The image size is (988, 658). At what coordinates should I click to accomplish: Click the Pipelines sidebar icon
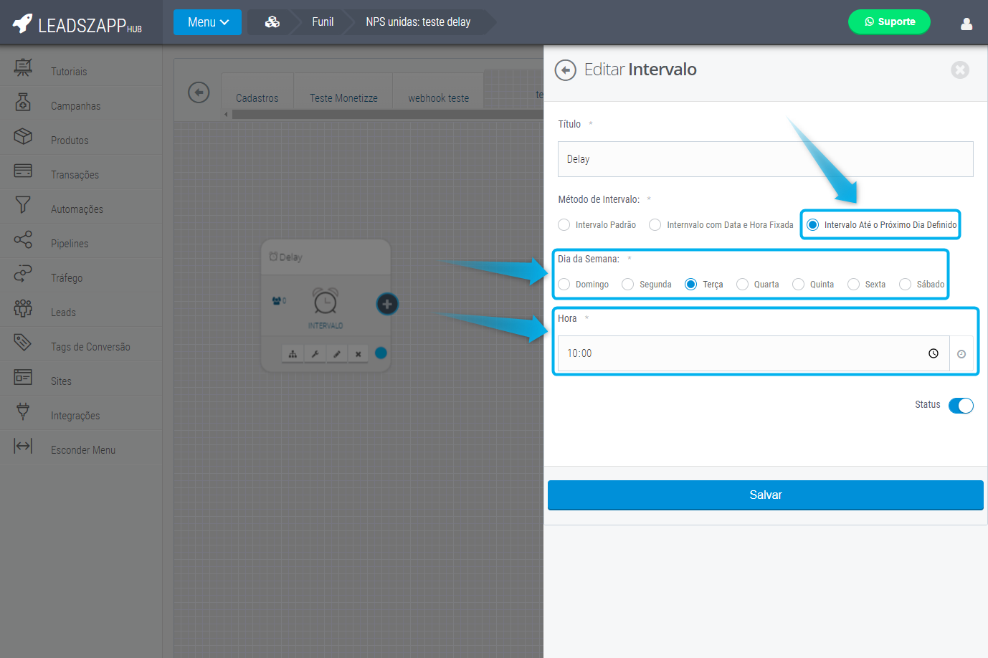point(23,240)
